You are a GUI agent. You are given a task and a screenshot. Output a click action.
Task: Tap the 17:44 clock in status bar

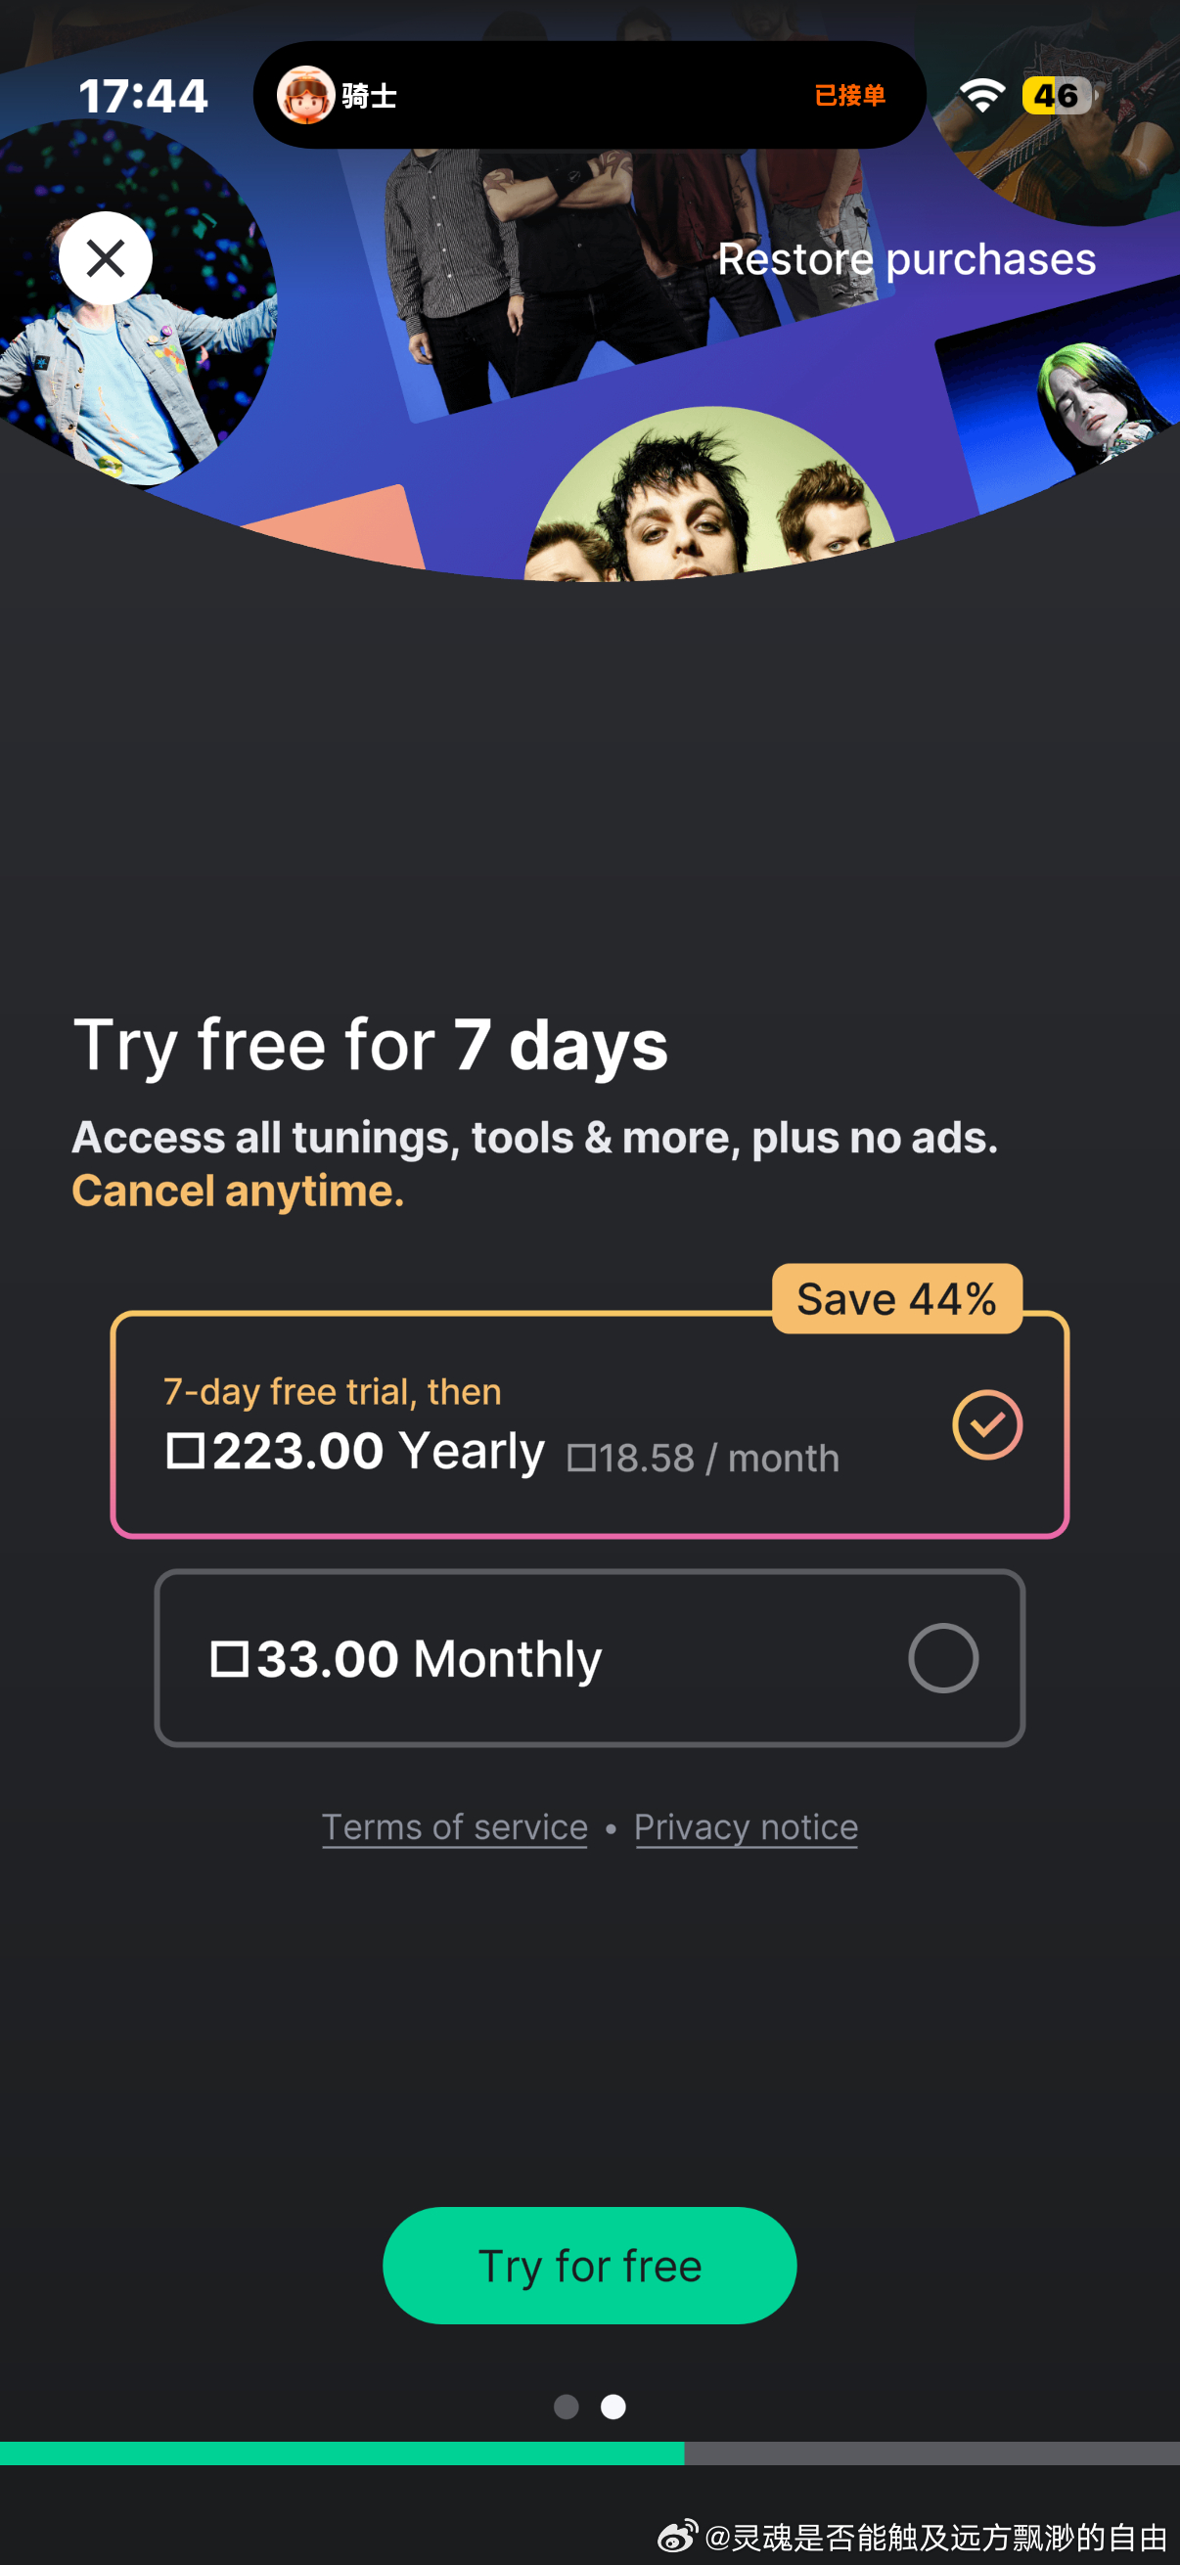coord(144,97)
